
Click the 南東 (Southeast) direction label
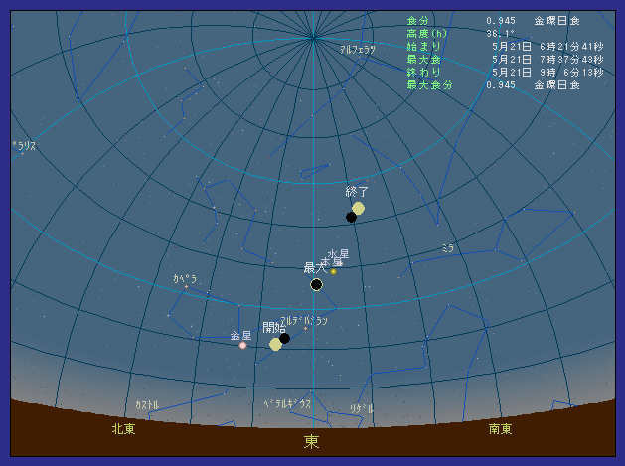tap(501, 429)
